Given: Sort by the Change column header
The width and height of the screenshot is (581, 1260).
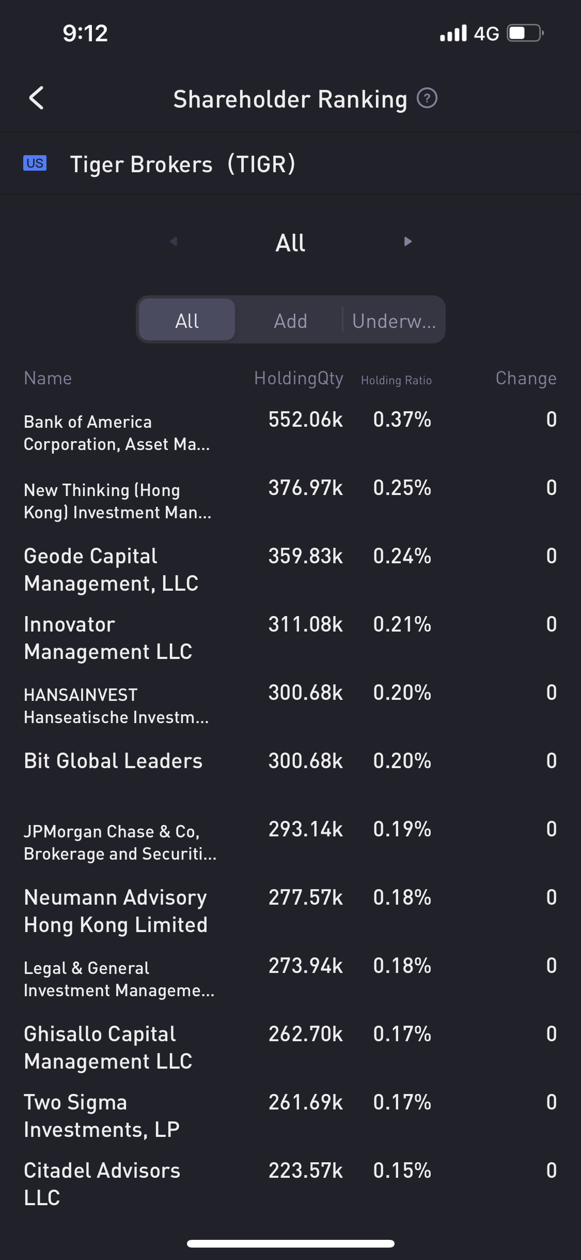Looking at the screenshot, I should [x=526, y=379].
